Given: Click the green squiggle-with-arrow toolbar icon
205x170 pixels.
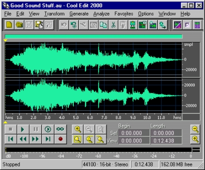Looking at the screenshot, I should (163, 25).
